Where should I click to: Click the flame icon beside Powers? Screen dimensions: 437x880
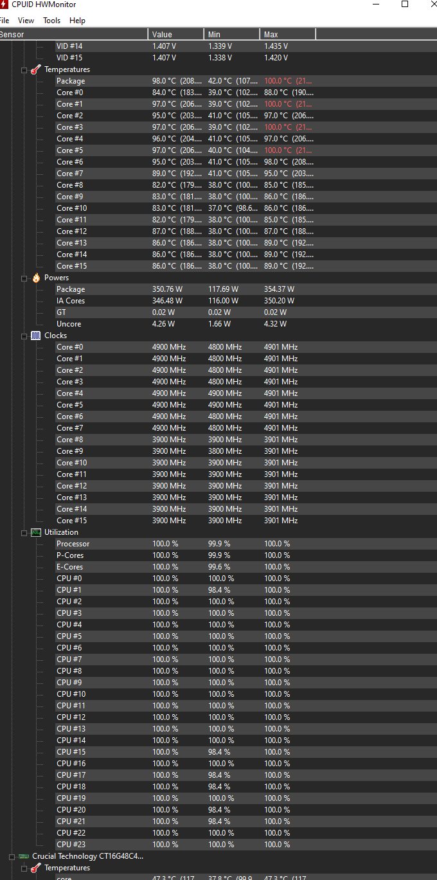click(36, 278)
